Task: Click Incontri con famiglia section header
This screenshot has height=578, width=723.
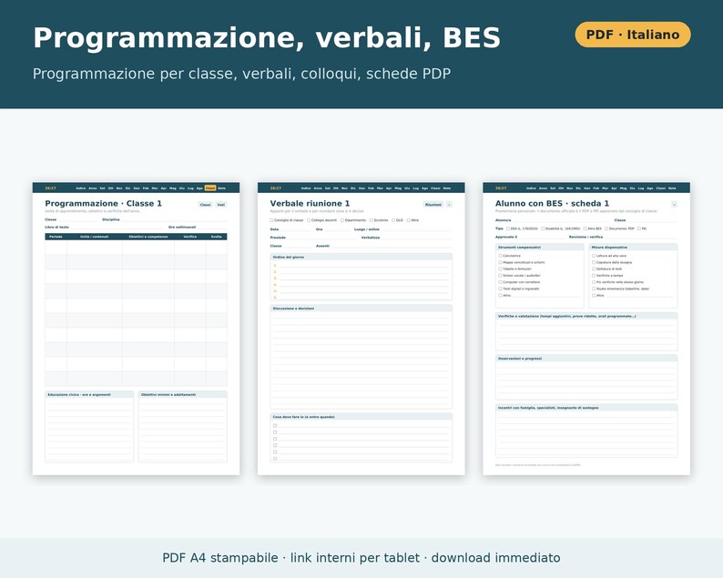Action: pos(586,408)
